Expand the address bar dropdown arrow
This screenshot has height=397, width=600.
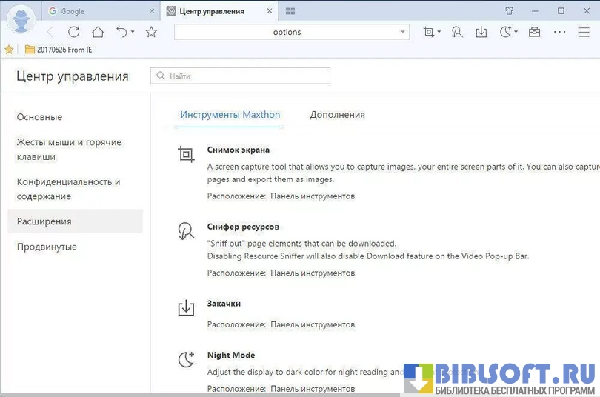[x=404, y=32]
